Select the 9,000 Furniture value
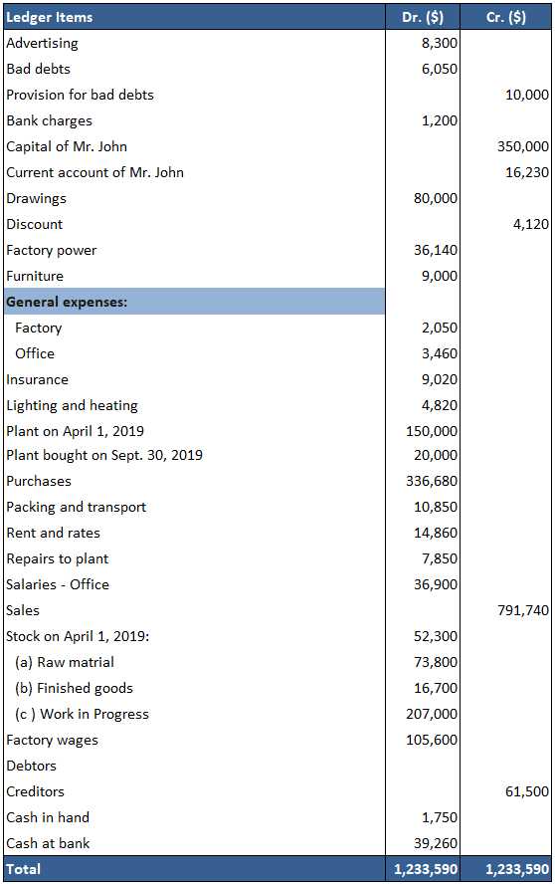This screenshot has height=884, width=555. pos(440,277)
